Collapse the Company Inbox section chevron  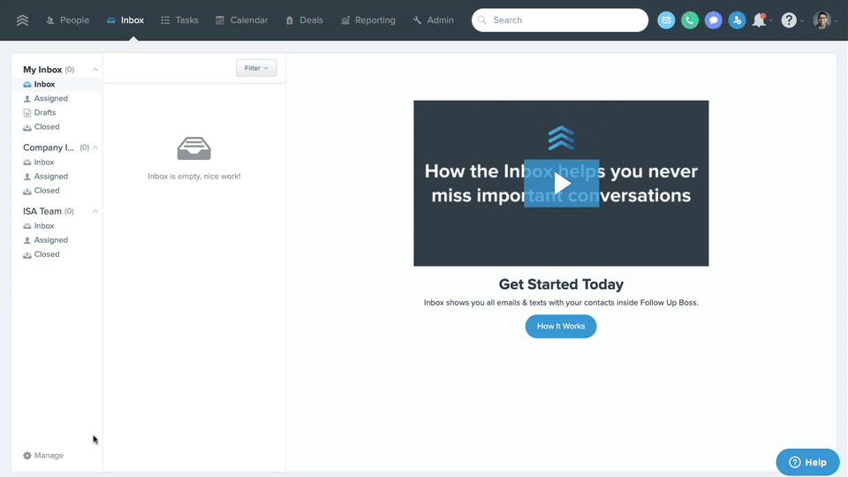point(95,148)
